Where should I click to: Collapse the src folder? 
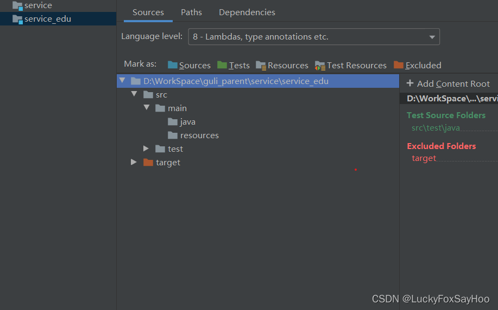134,94
